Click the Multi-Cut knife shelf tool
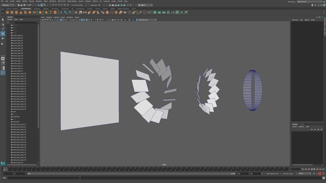The image size is (326, 183). click(x=140, y=12)
